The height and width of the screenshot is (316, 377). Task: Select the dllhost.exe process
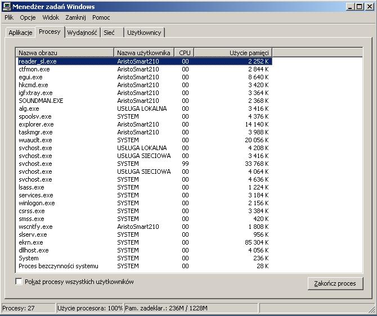point(145,250)
